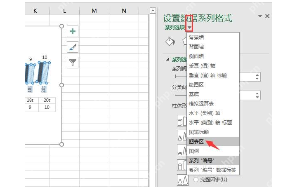Click the 系列间距 slider track
The image size is (297, 187).
pyautogui.click(x=181, y=76)
